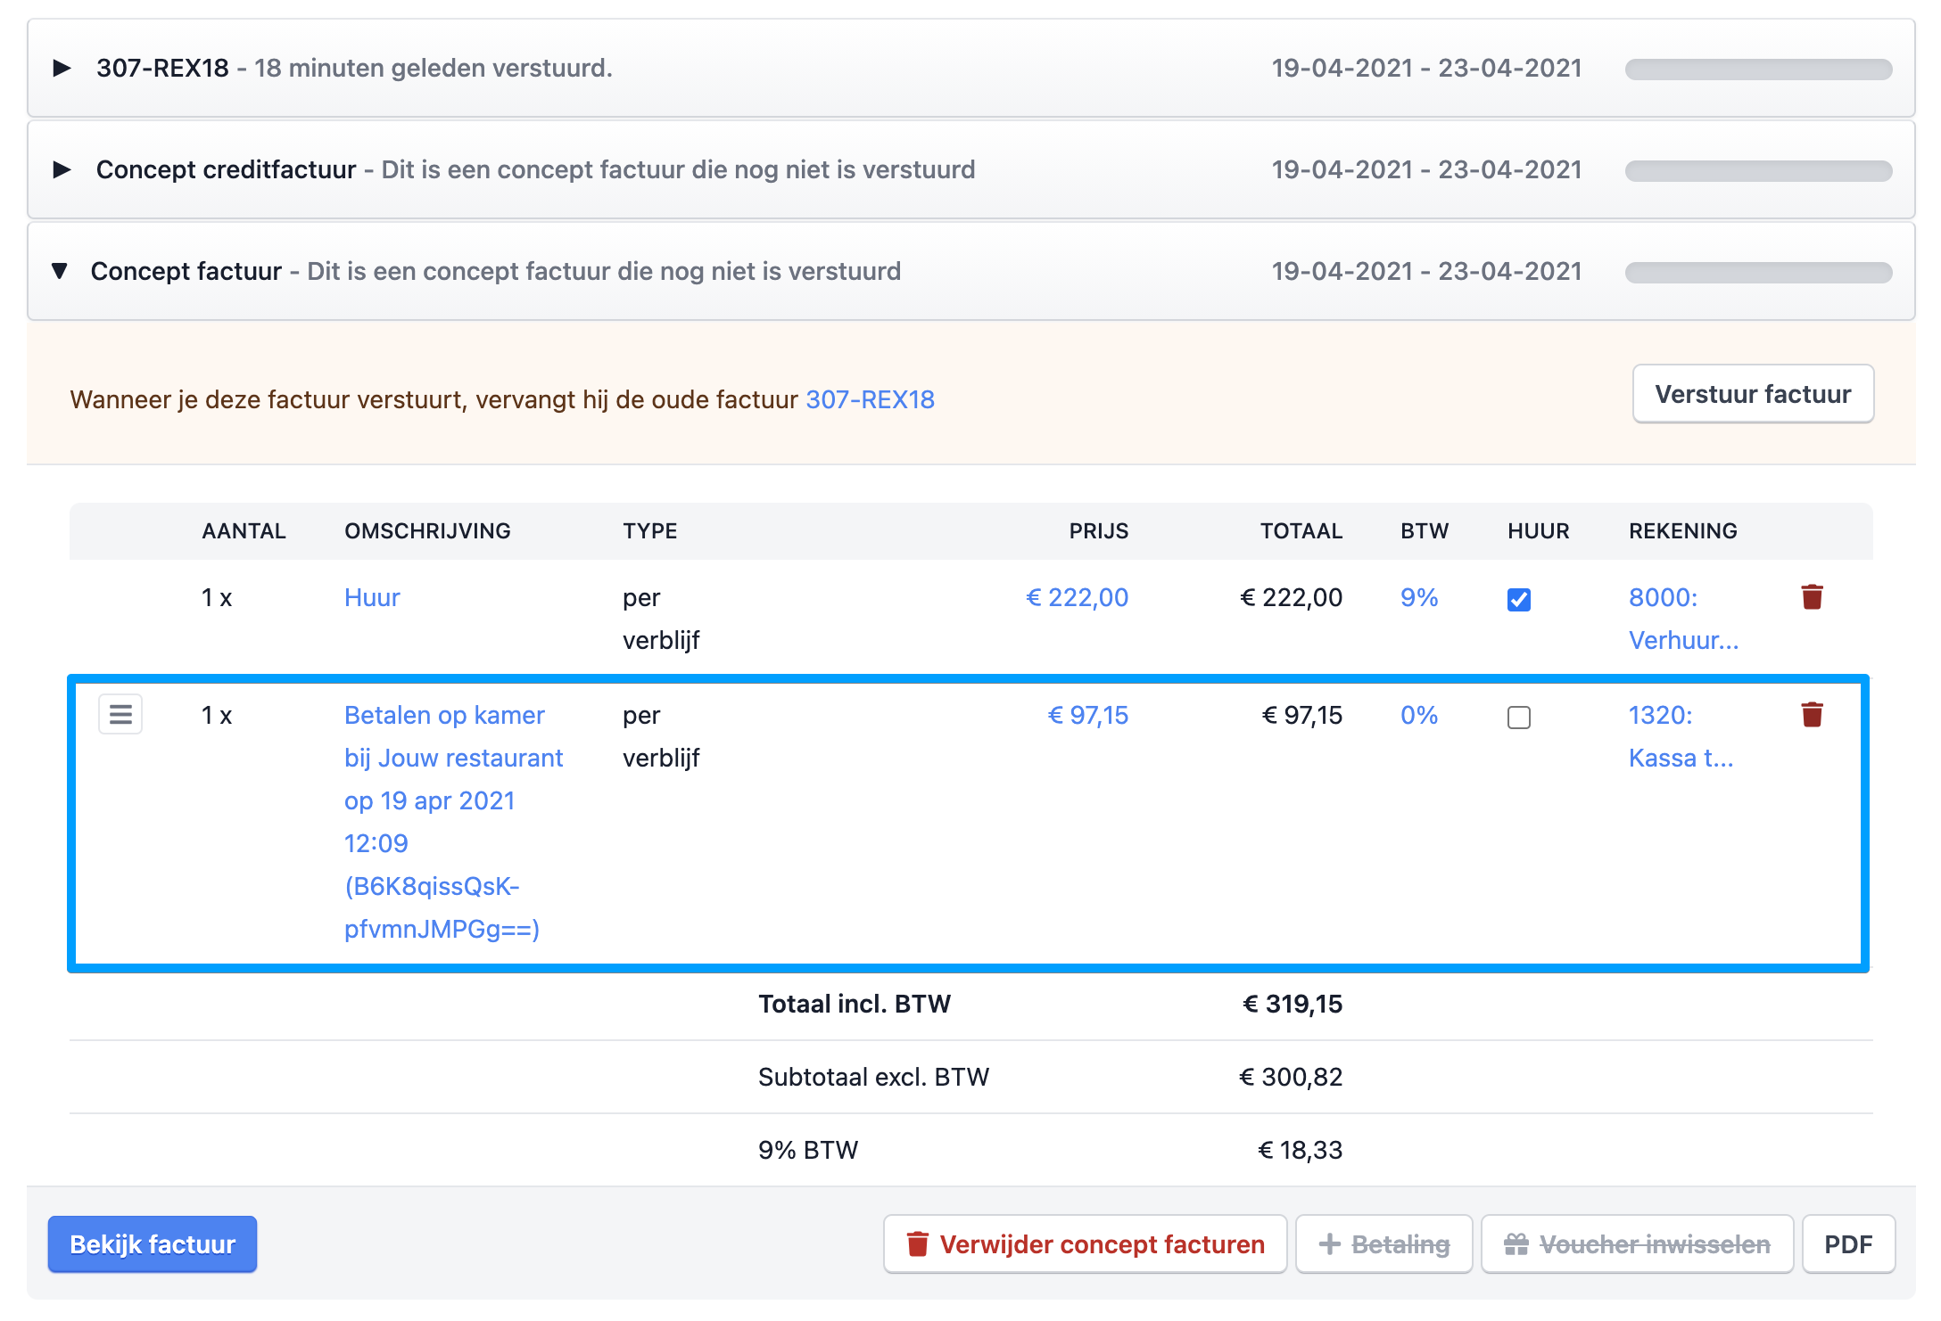Click gift icon on Voucher inwisselen
1941x1321 pixels.
coord(1516,1244)
